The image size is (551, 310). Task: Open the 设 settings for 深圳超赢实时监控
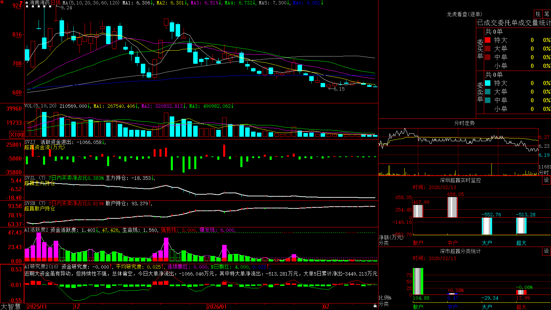pos(547,180)
